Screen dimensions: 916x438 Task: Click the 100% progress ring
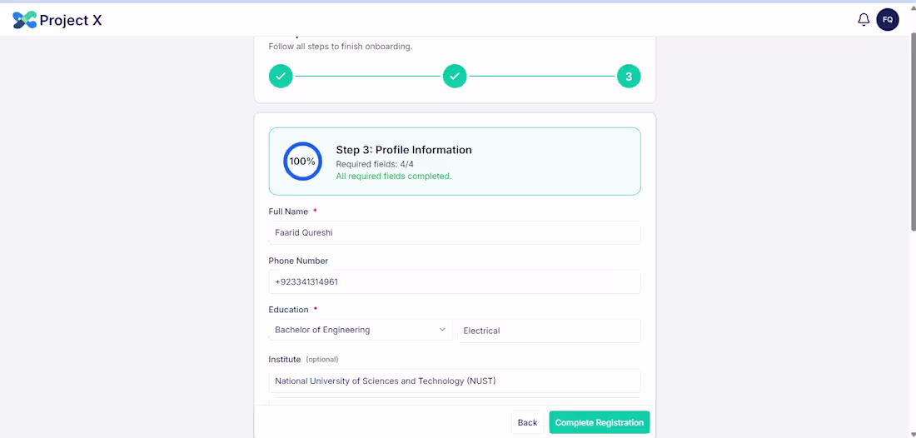pos(302,162)
